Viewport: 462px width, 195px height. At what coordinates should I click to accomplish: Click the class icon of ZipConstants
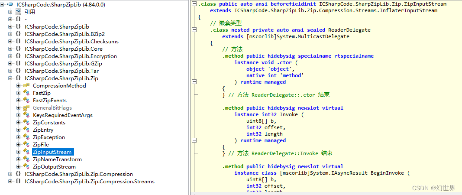[x=26, y=123]
